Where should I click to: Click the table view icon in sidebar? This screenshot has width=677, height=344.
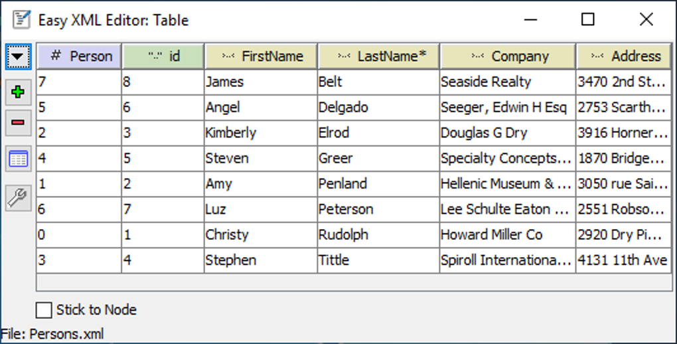point(18,159)
